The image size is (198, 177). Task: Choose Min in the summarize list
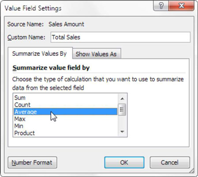click(66, 126)
